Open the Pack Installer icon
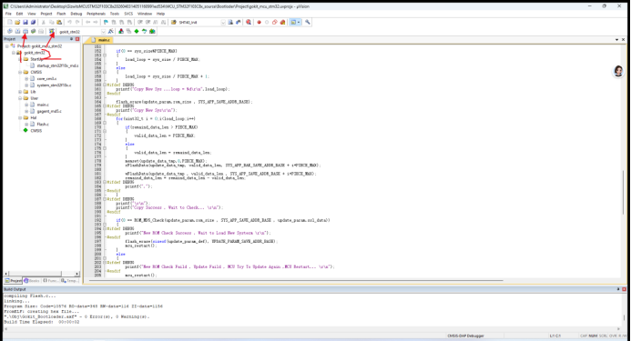The image size is (631, 341). coord(152,31)
